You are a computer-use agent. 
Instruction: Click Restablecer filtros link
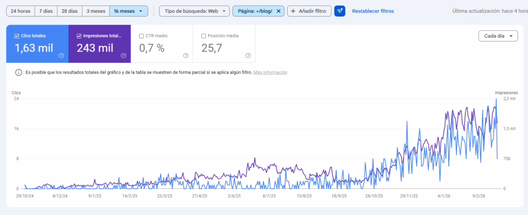point(373,11)
